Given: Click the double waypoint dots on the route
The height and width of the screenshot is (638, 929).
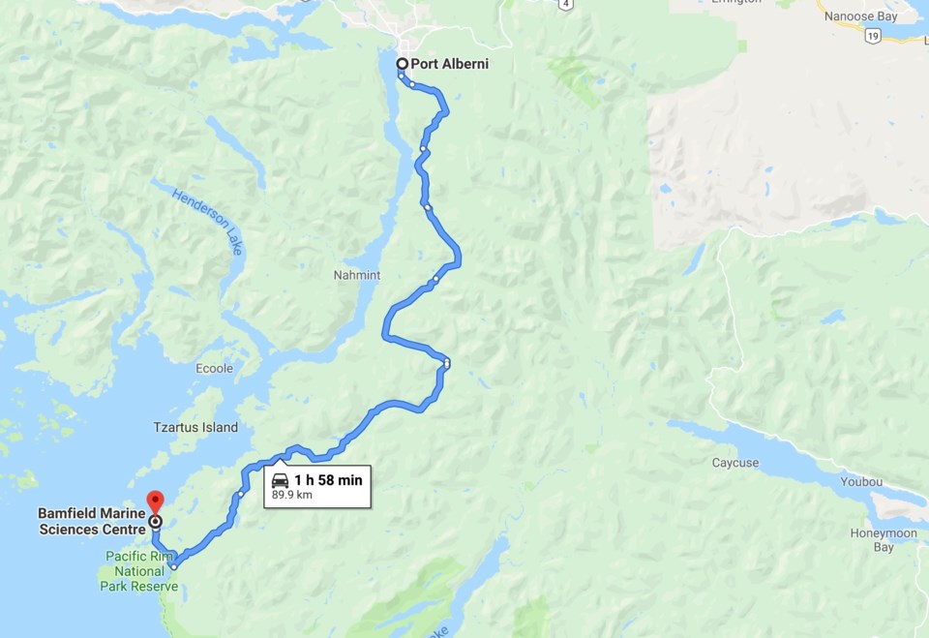Looking at the screenshot, I should click(447, 363).
